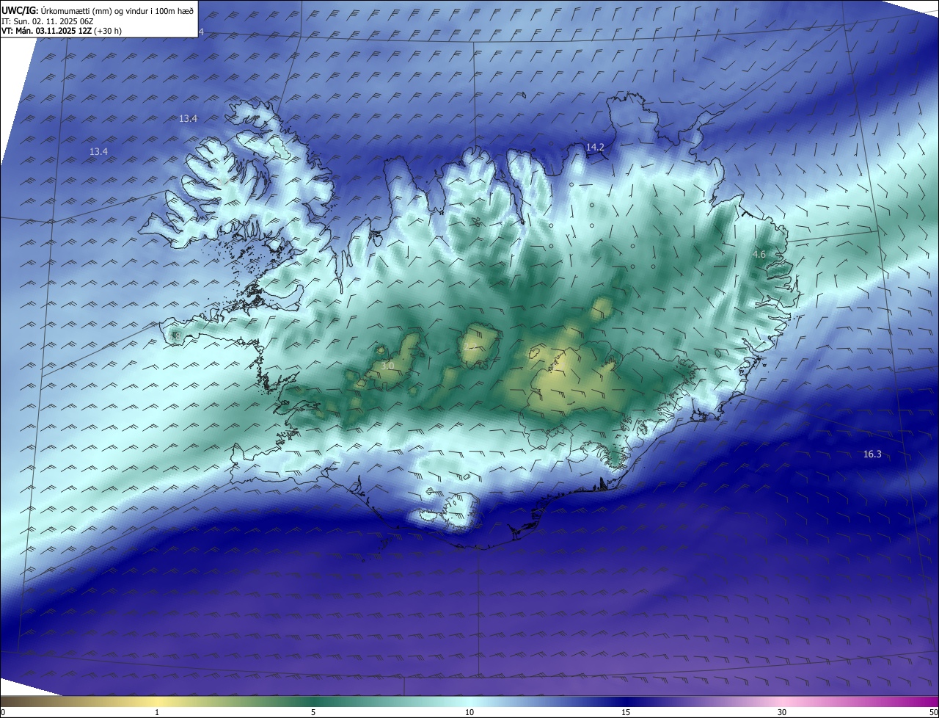Click the colorbar tick label 5

tap(313, 712)
